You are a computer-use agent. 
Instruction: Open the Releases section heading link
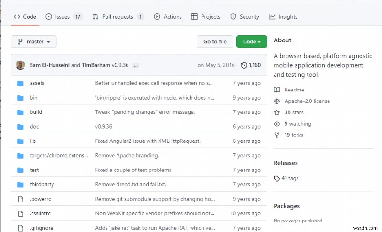coord(286,163)
